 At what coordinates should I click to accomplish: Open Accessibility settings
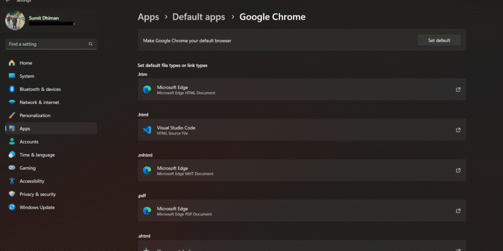click(x=51, y=181)
